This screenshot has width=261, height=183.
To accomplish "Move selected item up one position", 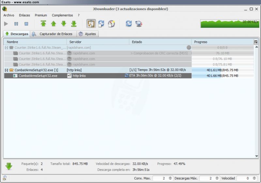I will (54, 23).
